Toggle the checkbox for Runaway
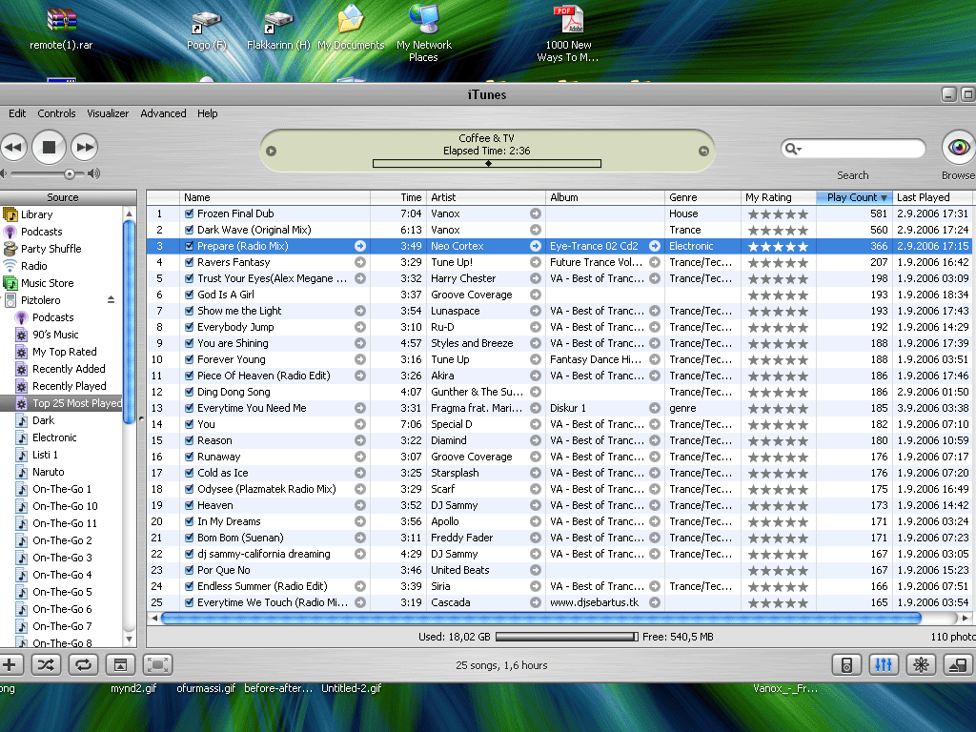 190,457
